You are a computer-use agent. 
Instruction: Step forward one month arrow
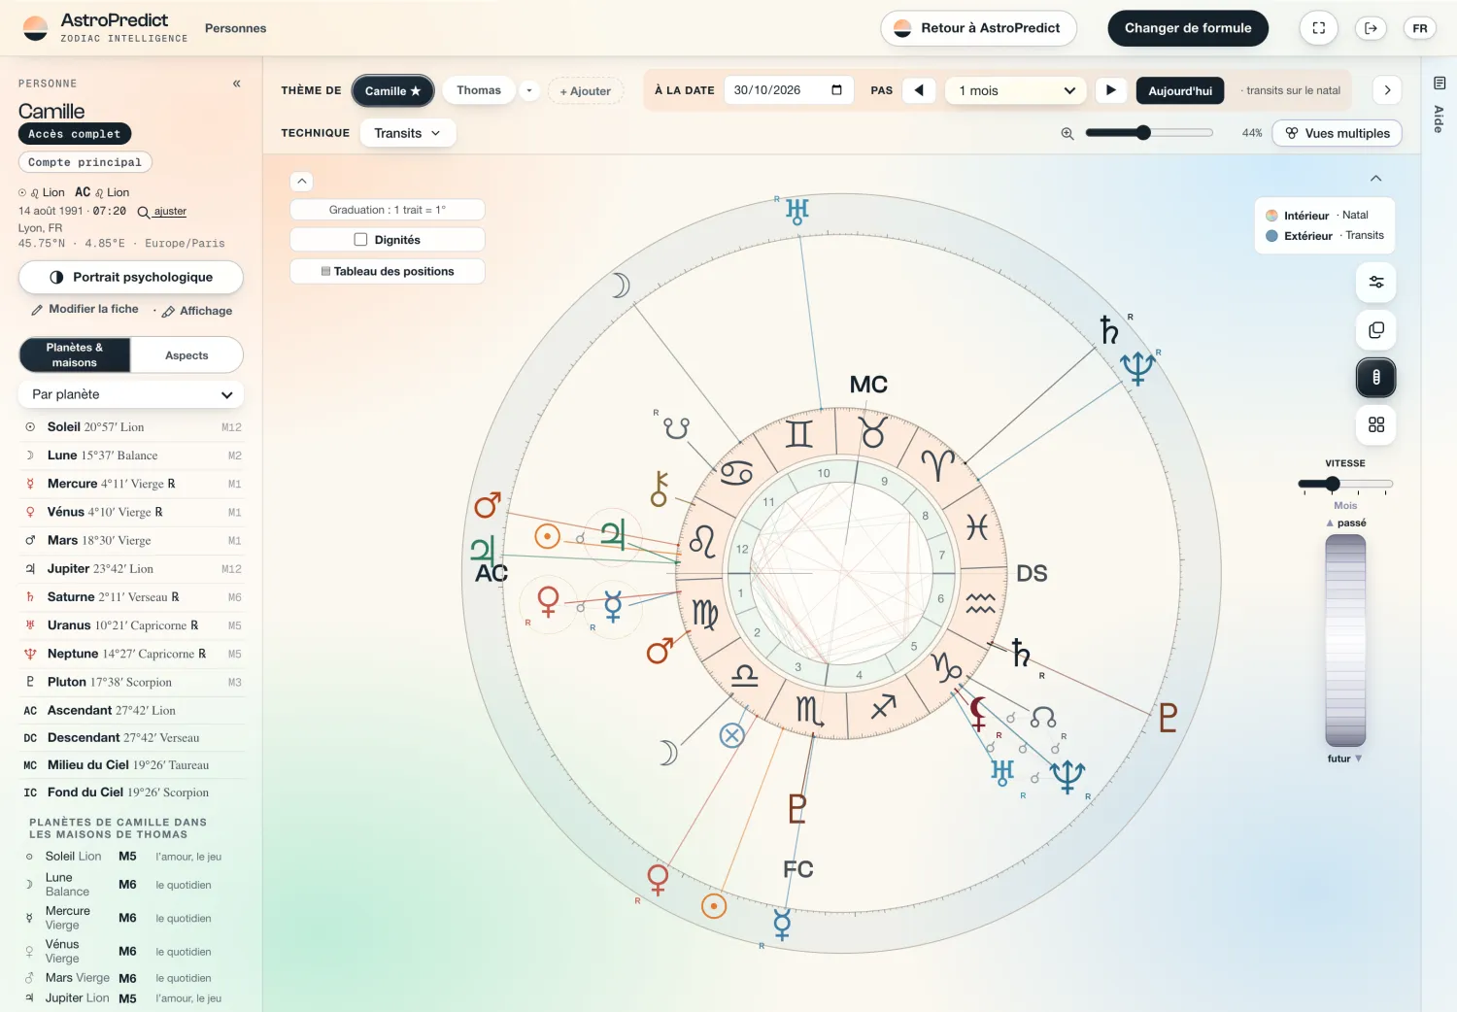click(x=1110, y=90)
